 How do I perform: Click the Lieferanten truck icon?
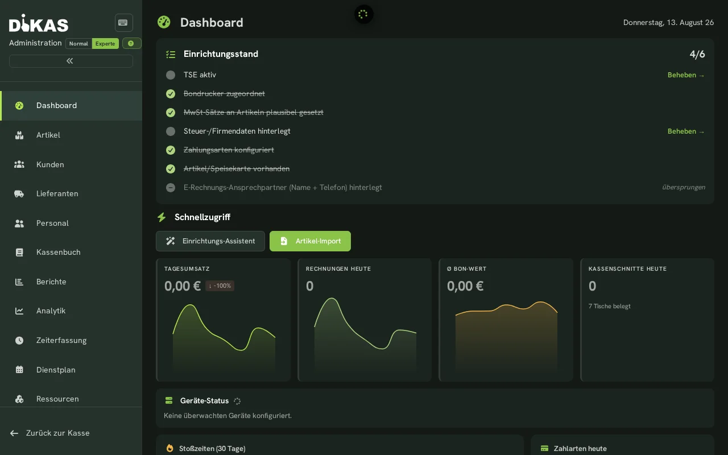coord(19,194)
